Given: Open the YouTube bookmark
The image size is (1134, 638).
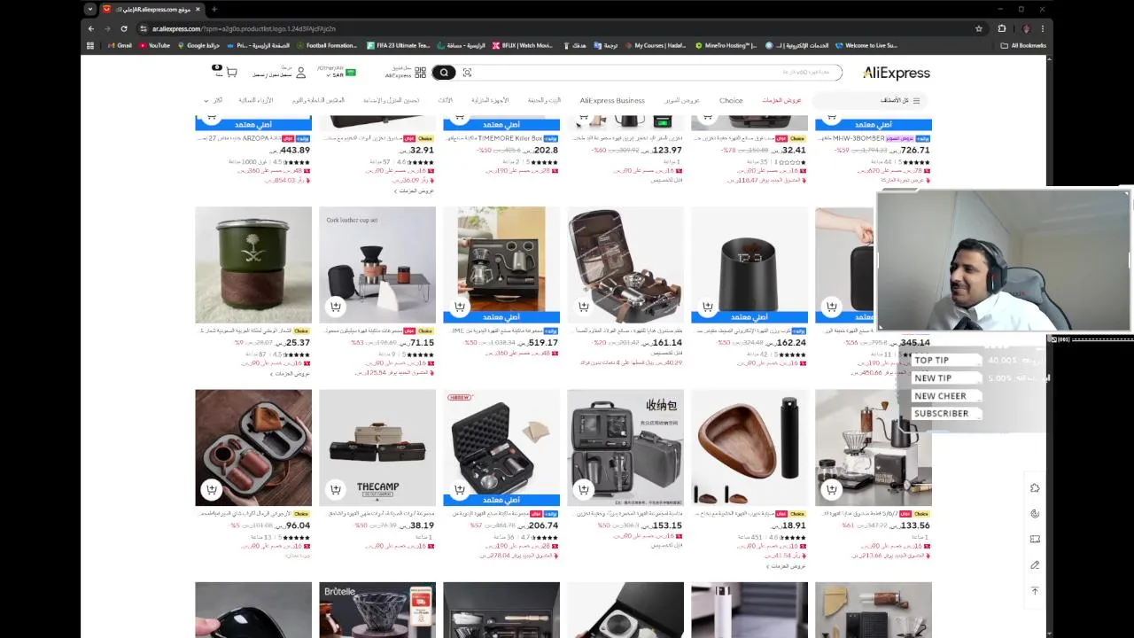Looking at the screenshot, I should tap(154, 45).
